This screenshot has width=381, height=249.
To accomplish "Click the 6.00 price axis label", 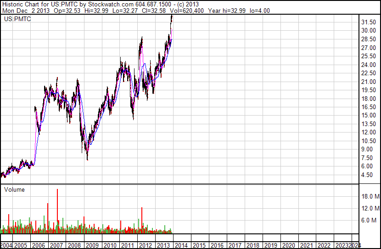I will [x=367, y=166].
